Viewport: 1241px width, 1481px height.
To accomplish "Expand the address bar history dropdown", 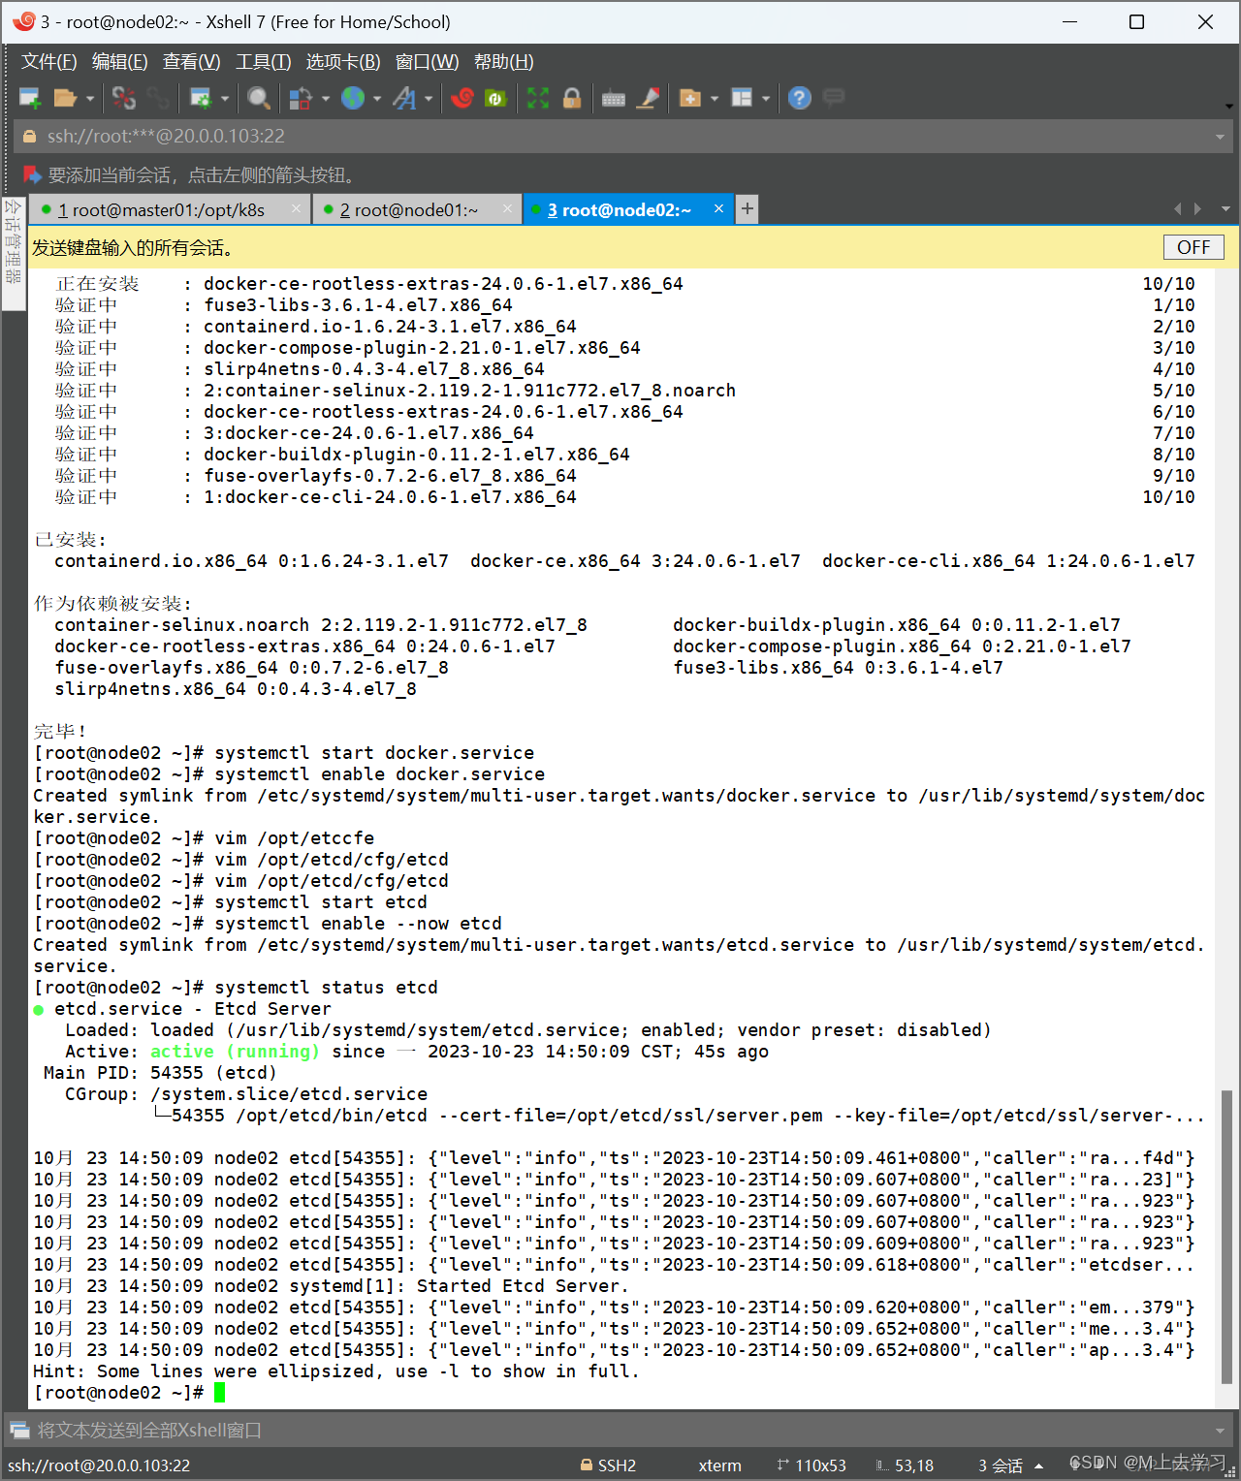I will (x=1220, y=137).
